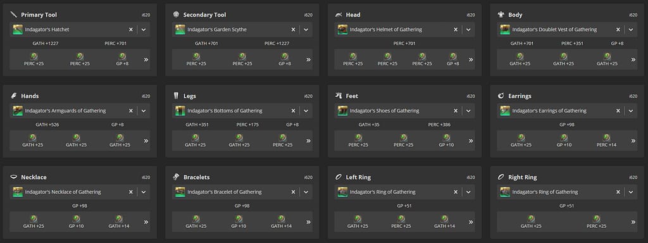Screen dimensions: 648x243
Task: Select GATH +14 materia on Left Ring
Action: click(x=445, y=222)
